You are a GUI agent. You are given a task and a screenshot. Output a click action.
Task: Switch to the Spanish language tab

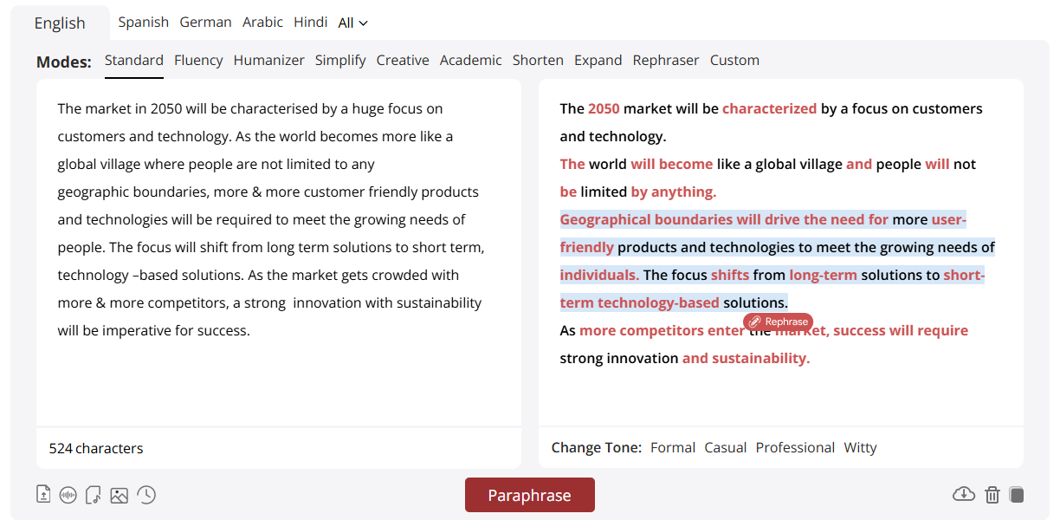pyautogui.click(x=143, y=23)
